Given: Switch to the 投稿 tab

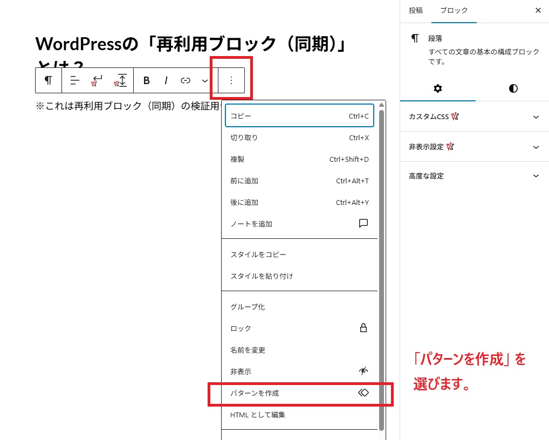Looking at the screenshot, I should (415, 10).
